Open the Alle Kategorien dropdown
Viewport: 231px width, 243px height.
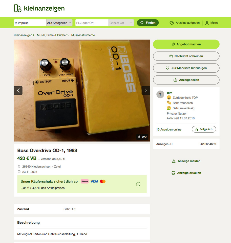click(x=59, y=23)
